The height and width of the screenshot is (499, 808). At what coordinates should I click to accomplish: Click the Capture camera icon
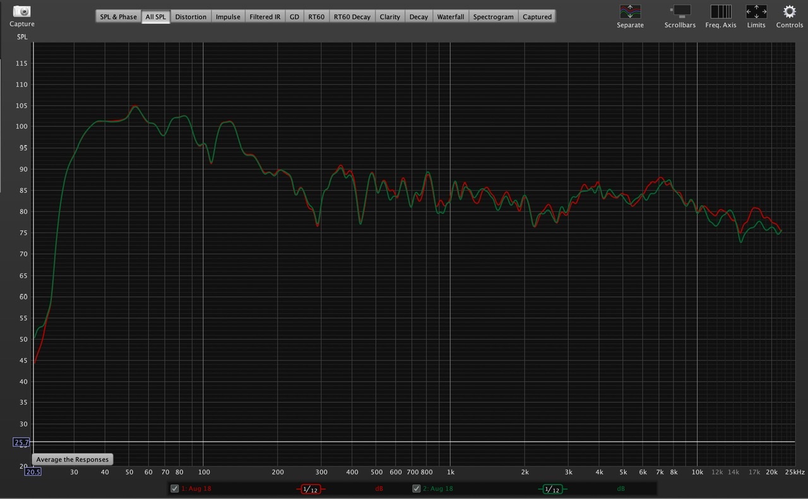[21, 12]
